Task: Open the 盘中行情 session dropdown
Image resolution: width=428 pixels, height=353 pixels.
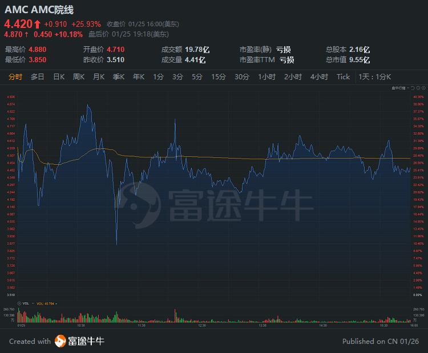Action: pos(401,88)
